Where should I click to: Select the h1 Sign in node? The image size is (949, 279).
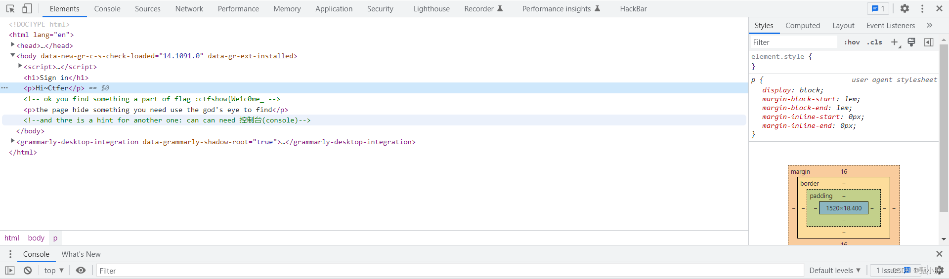pyautogui.click(x=56, y=78)
